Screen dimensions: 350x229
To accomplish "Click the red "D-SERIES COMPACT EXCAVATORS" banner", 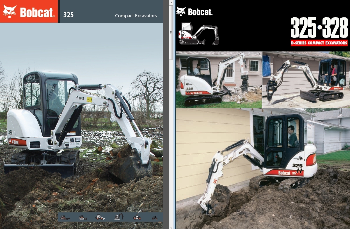I will point(319,43).
